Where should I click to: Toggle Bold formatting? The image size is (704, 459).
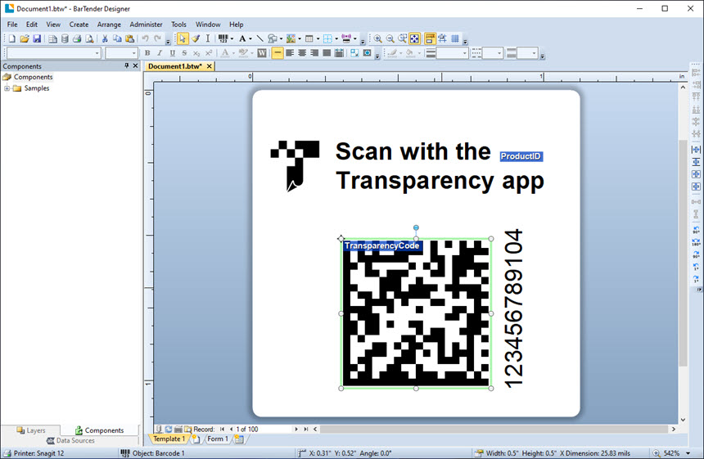147,53
